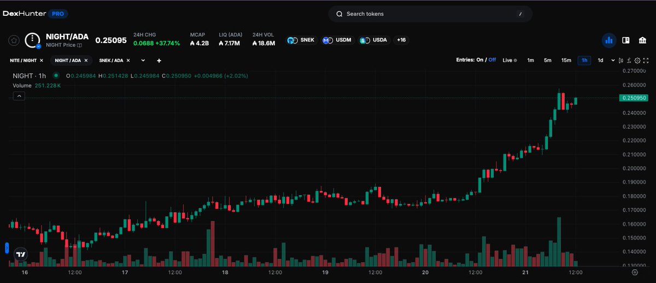
Task: Change the candlestick chart type icon
Action: [622, 61]
